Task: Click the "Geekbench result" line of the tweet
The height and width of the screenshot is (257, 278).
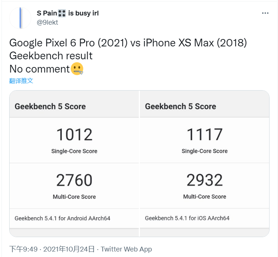Action: (x=51, y=56)
